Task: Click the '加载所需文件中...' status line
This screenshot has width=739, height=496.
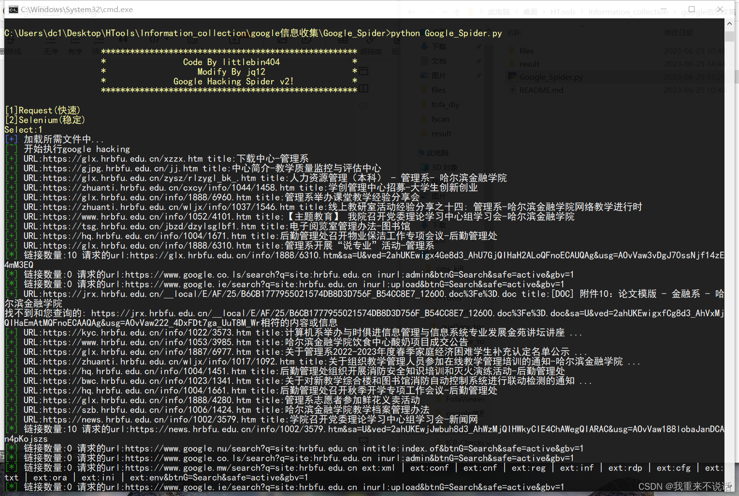Action: pos(55,139)
